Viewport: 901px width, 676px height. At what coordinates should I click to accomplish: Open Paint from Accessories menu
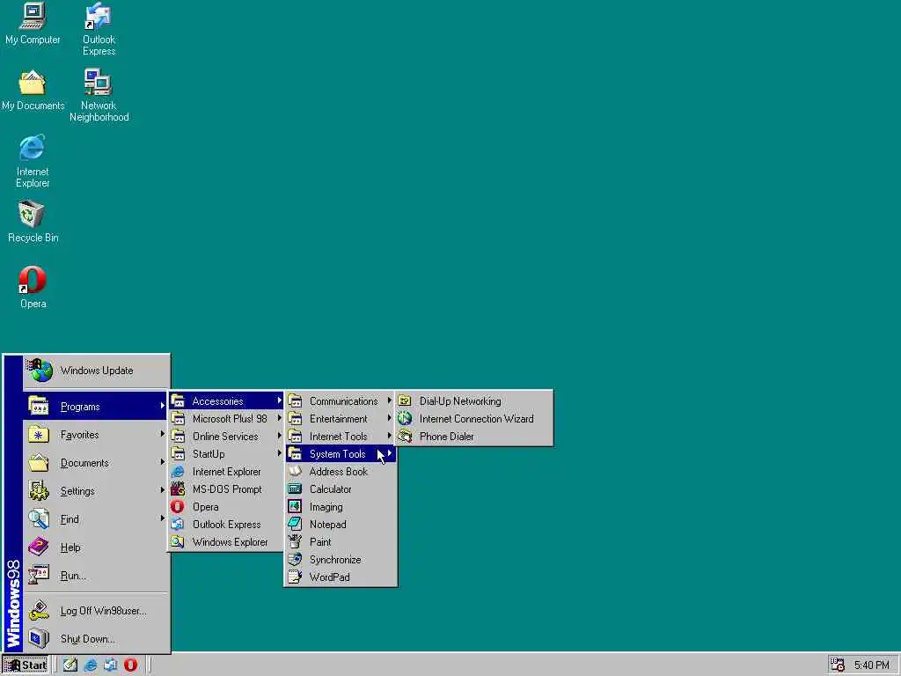tap(341, 542)
